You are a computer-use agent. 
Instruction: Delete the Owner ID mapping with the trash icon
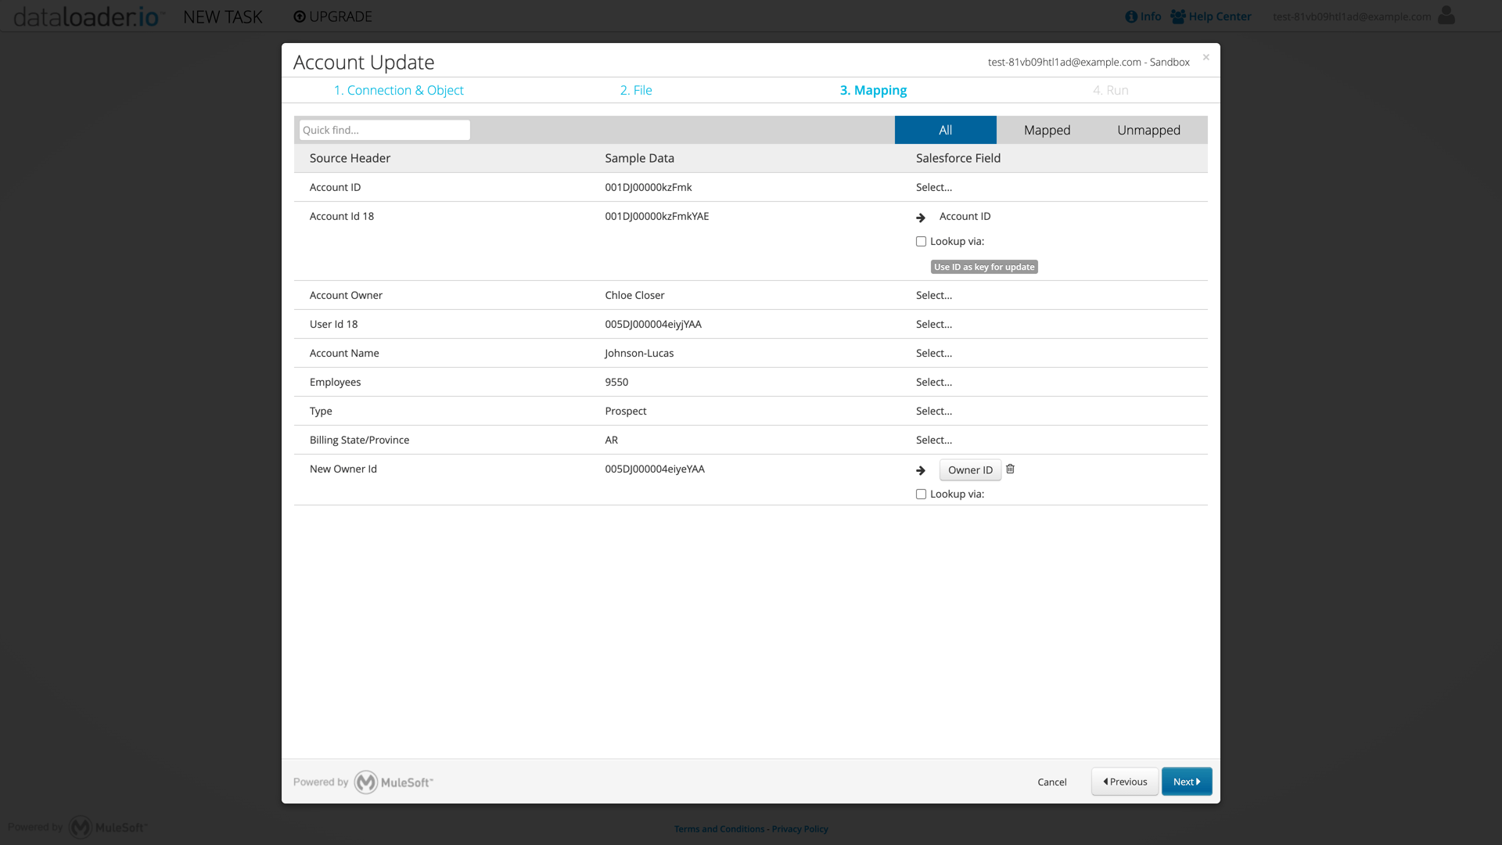1010,468
